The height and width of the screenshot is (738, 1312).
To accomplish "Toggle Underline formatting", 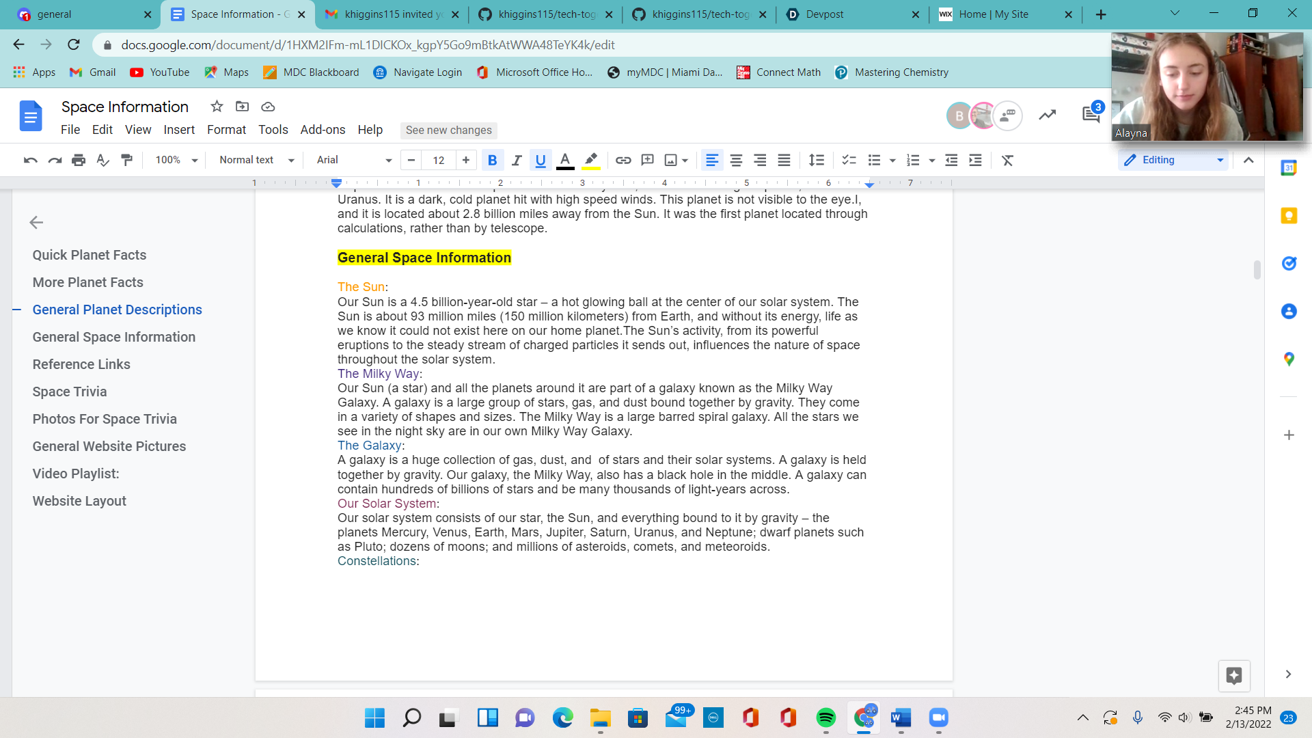I will click(x=541, y=160).
